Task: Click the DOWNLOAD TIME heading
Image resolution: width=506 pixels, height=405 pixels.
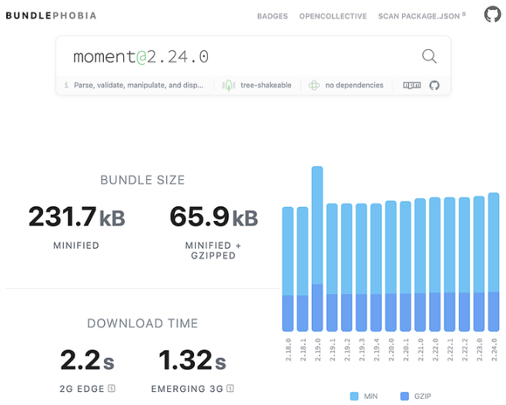Action: point(142,323)
